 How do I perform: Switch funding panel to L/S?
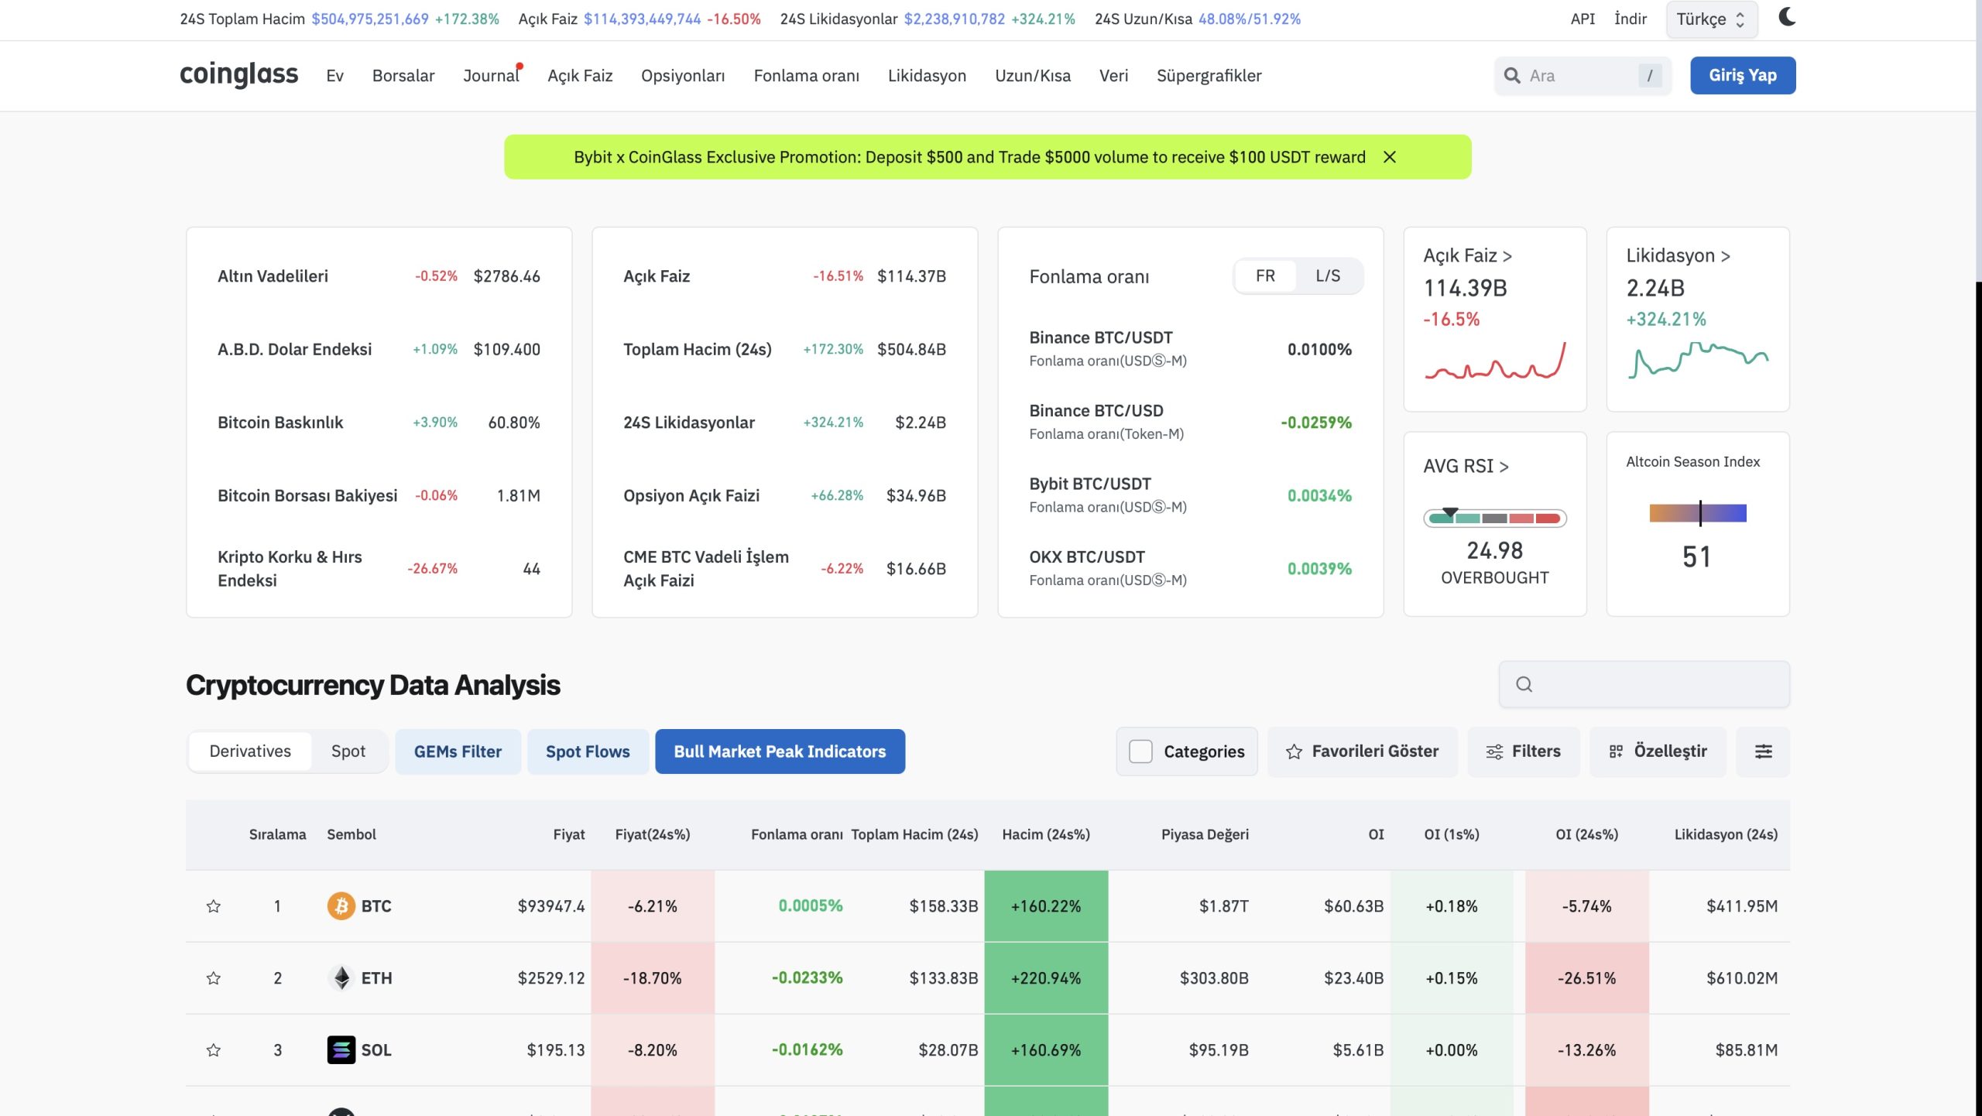click(1328, 276)
